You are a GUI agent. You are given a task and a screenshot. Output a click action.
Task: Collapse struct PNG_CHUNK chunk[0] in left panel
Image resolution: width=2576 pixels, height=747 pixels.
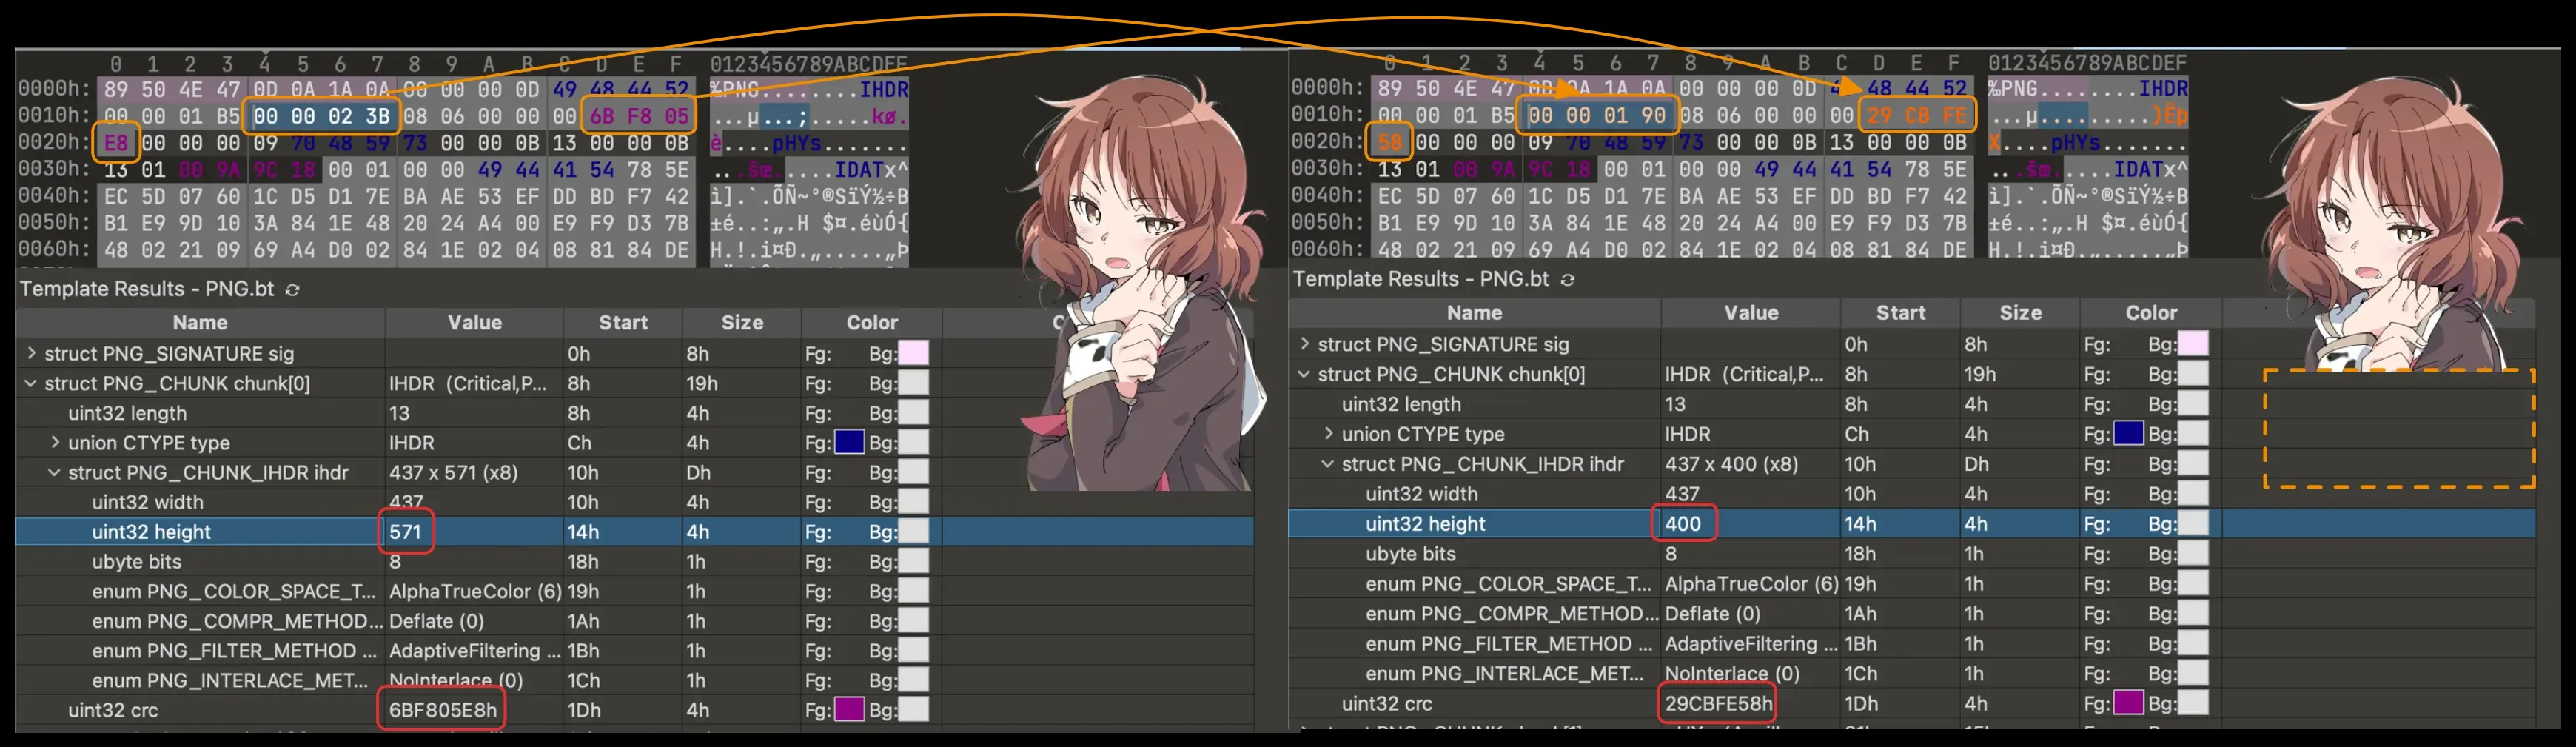tap(31, 383)
